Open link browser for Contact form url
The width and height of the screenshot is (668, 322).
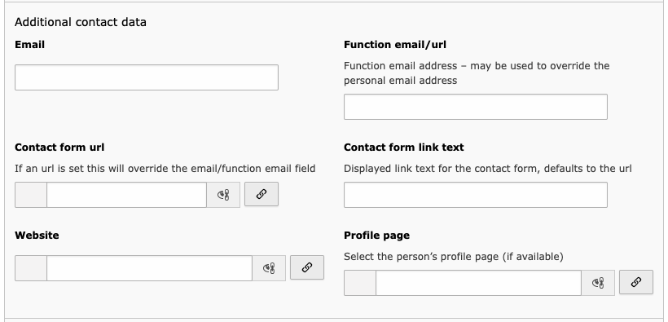261,195
